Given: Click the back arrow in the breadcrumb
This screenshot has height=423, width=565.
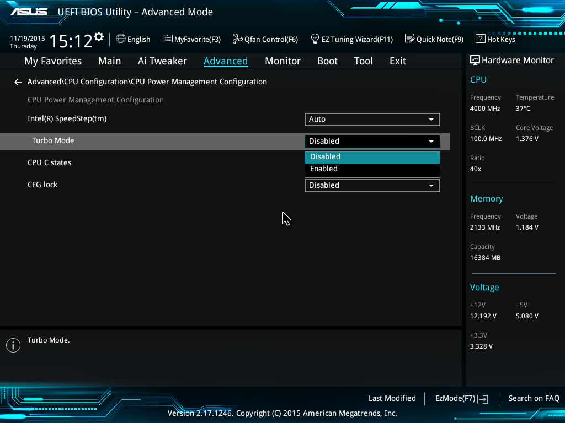Looking at the screenshot, I should (x=18, y=82).
